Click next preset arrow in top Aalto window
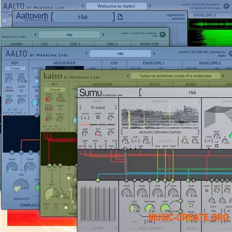The width and height of the screenshot is (232, 232). pos(150,6)
